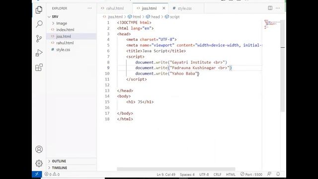Click the code minimap
The width and height of the screenshot is (318, 179).
pos(272,24)
